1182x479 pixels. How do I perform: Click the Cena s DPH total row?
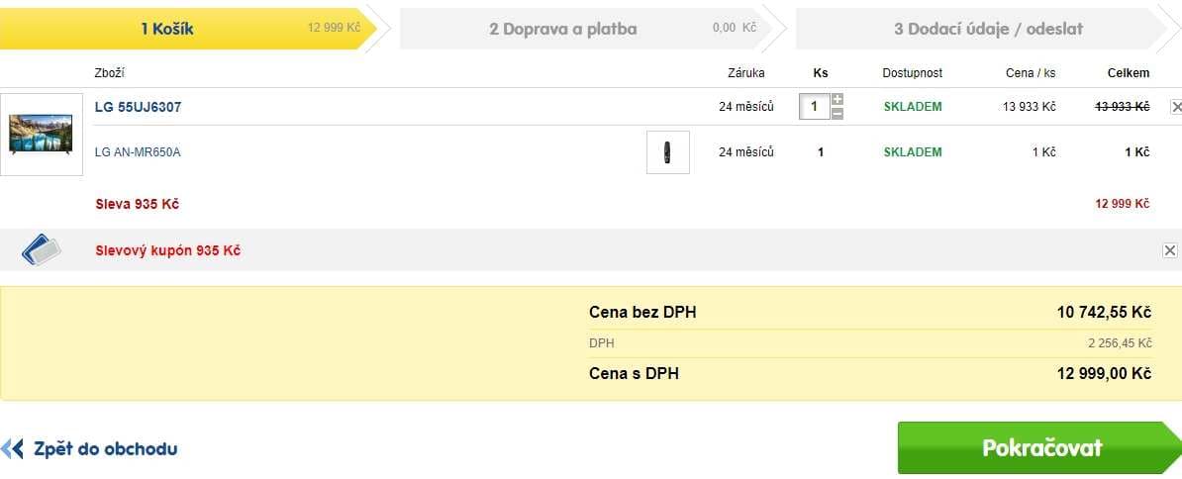tap(870, 373)
